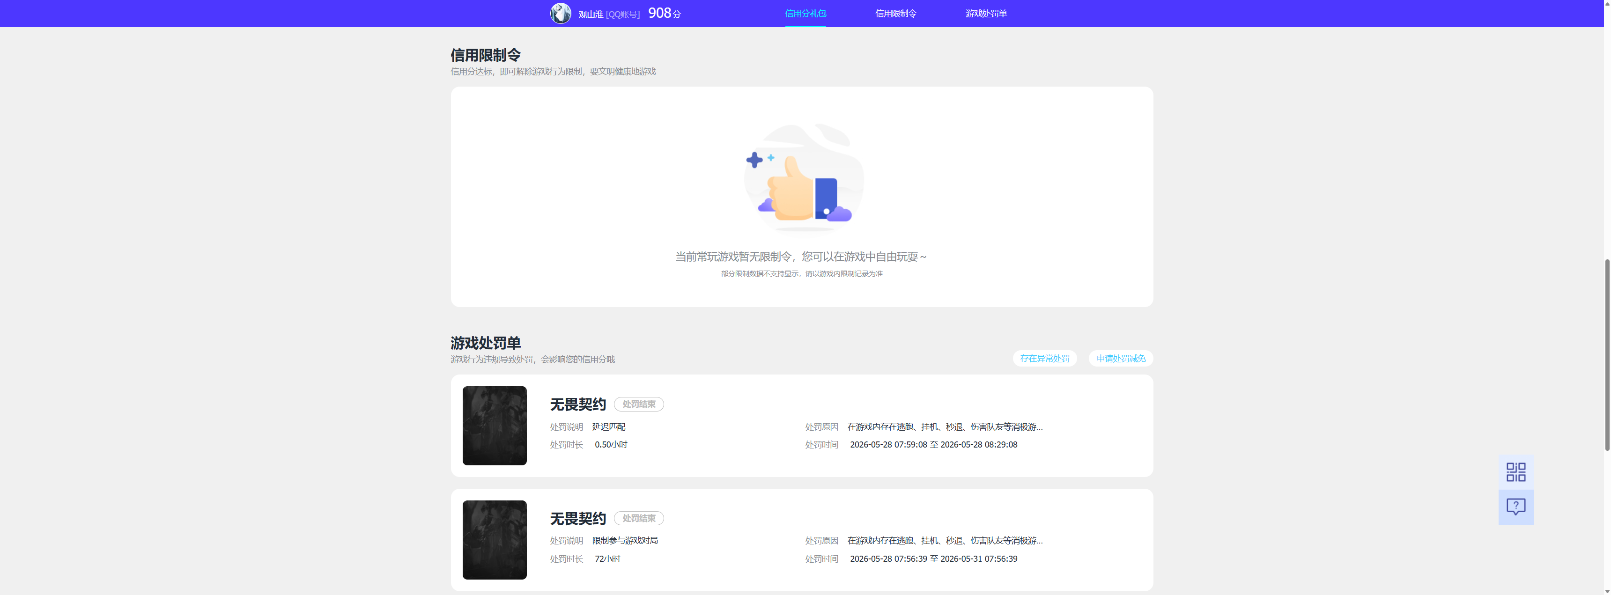1611x595 pixels.
Task: Switch to 信用分礼包 tab
Action: 805,13
